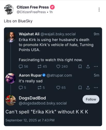
Task: Share Aaron Rupar's post via share icon
Action: click(x=88, y=88)
